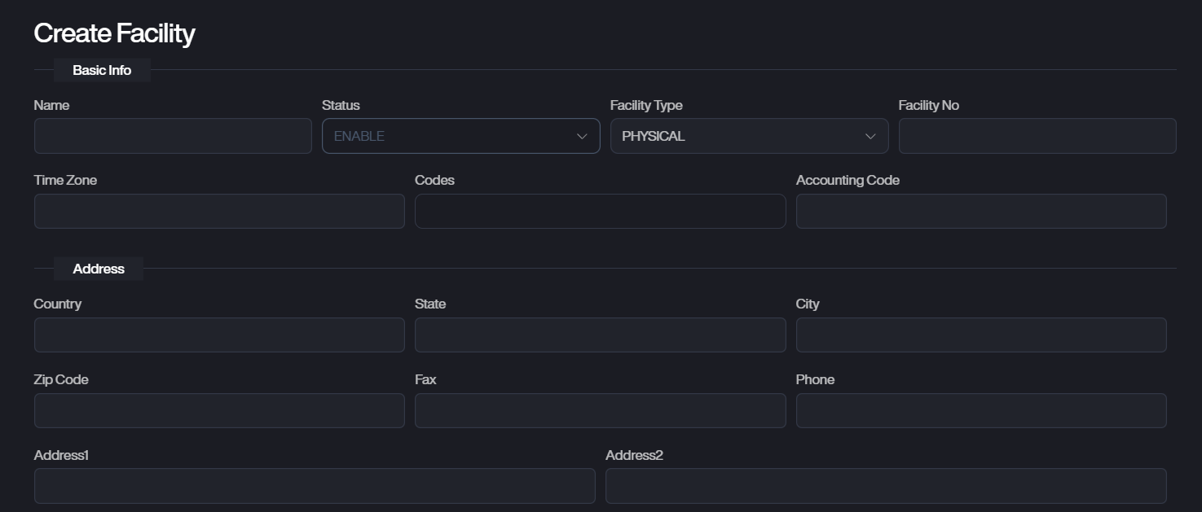Click the Codes input box
This screenshot has height=512, width=1202.
[x=600, y=211]
